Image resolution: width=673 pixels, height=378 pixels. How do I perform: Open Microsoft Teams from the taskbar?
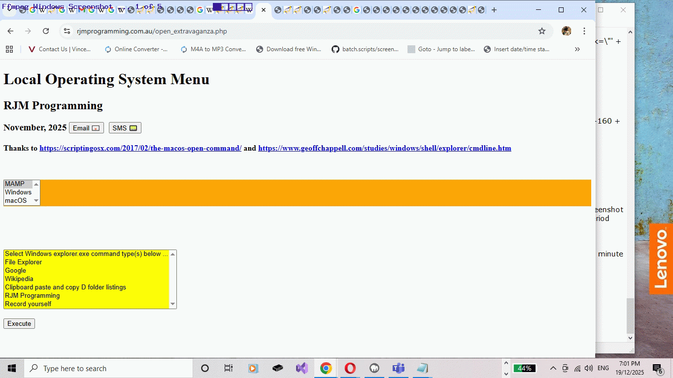click(398, 368)
